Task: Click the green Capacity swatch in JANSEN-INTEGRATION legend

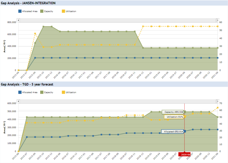Action: 42,11
